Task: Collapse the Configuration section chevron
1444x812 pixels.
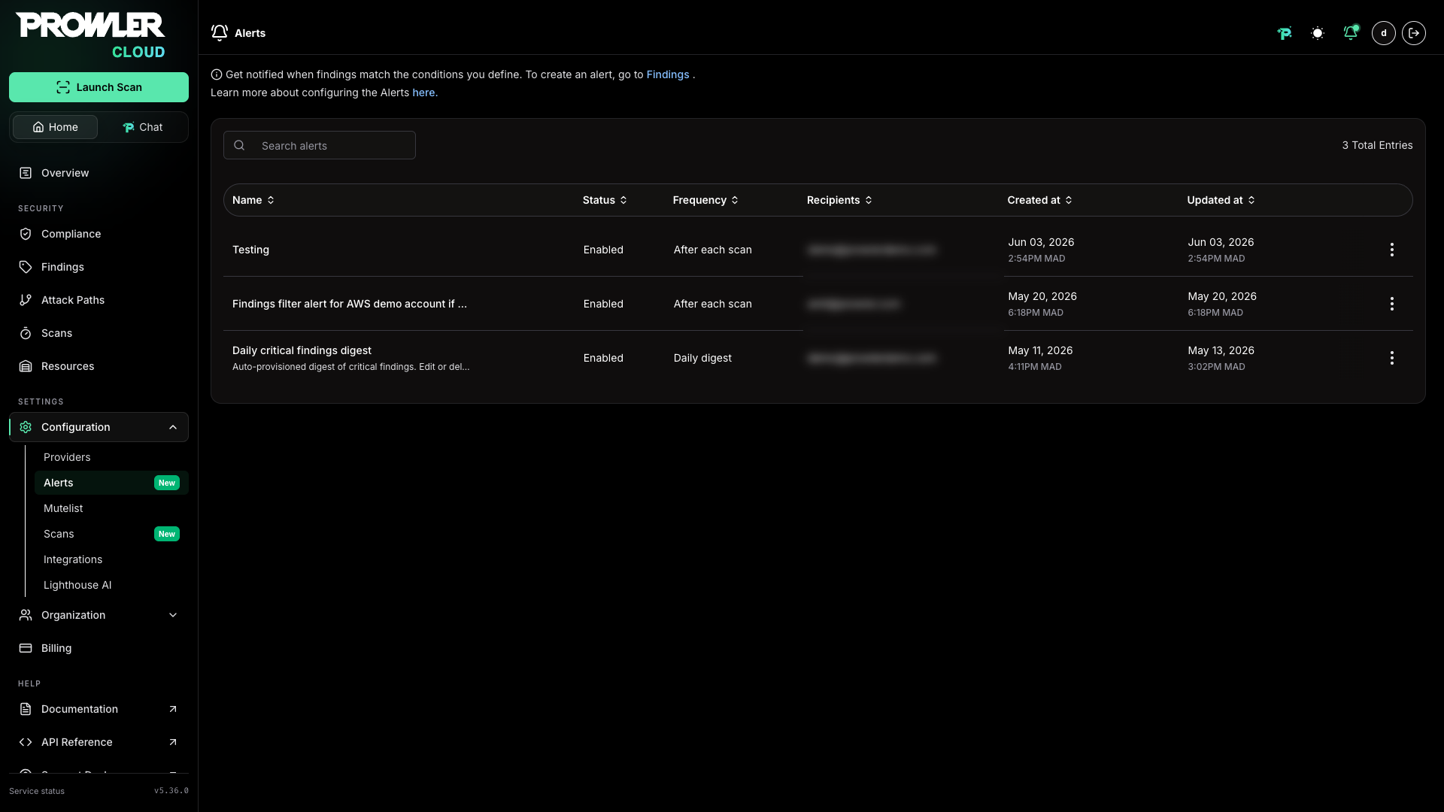Action: pos(173,427)
